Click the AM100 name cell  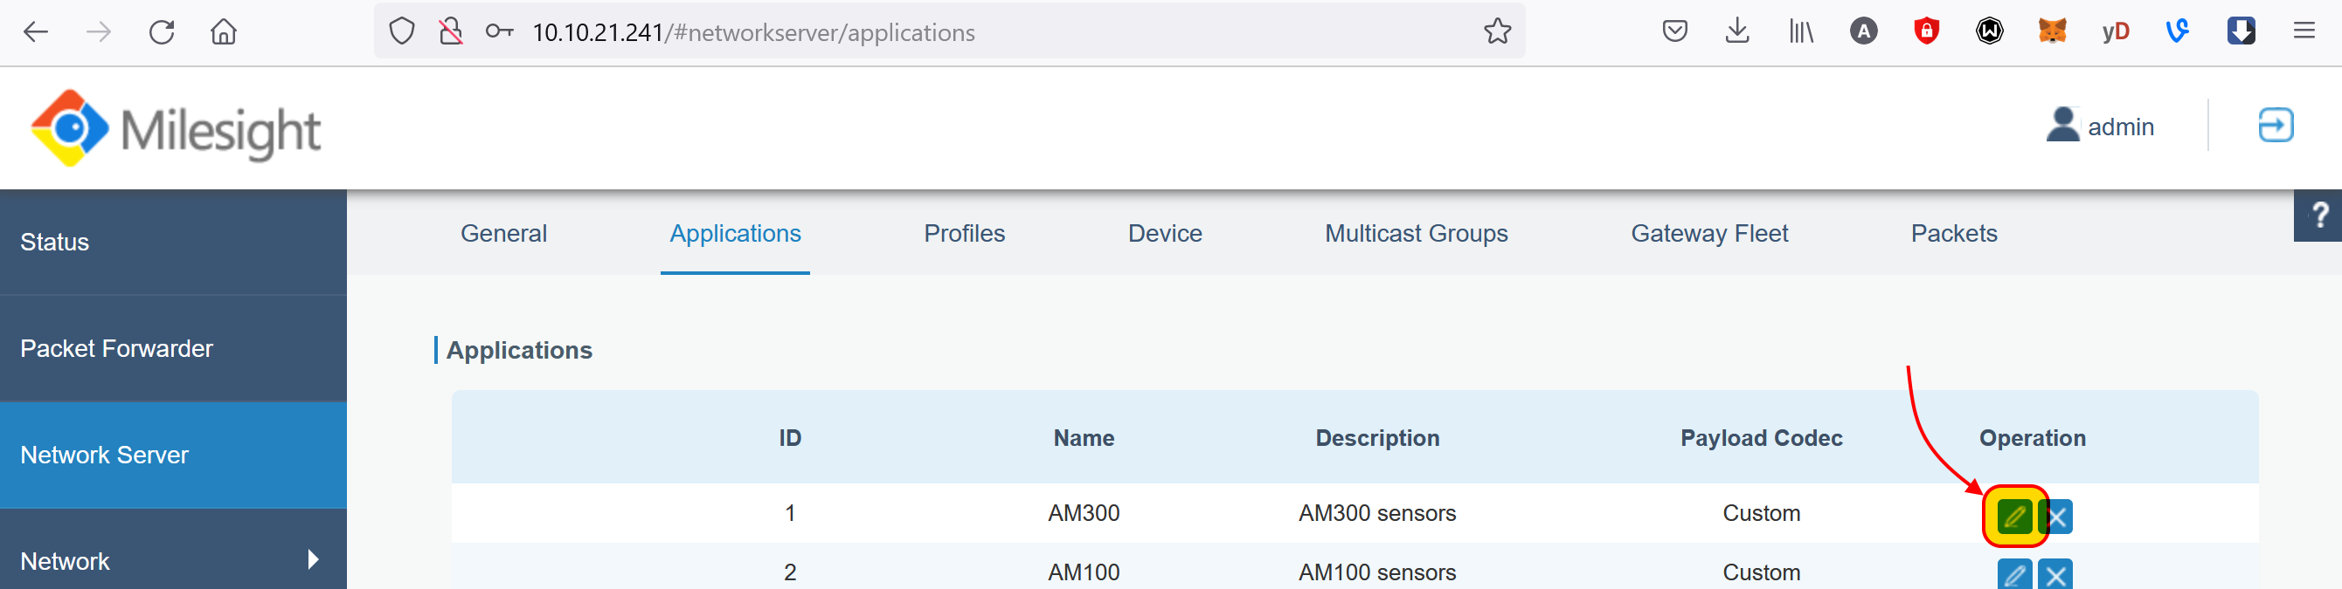point(1083,572)
